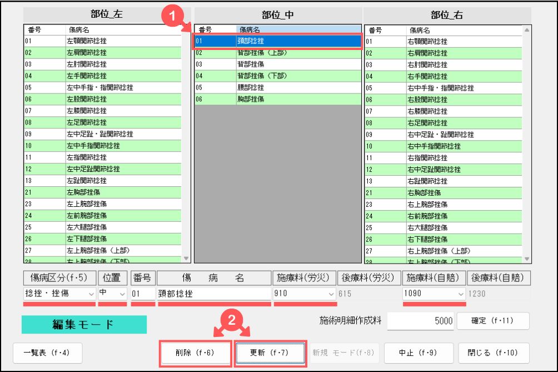Click the 傷病名 input field containing 頚部捻挫
This screenshot has width=558, height=372.
pyautogui.click(x=214, y=294)
